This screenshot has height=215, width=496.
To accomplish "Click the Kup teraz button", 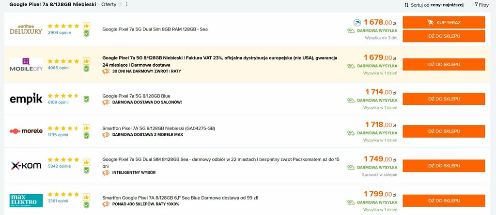I will (x=444, y=22).
